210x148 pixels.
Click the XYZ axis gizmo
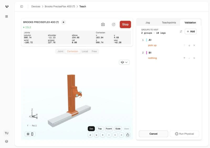click(33, 114)
